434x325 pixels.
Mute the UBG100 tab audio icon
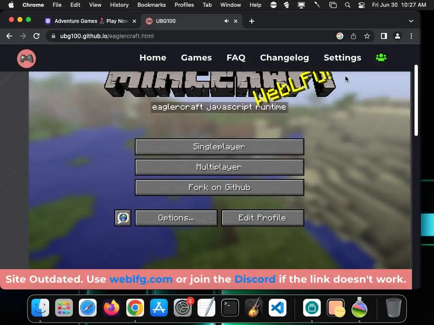(226, 21)
